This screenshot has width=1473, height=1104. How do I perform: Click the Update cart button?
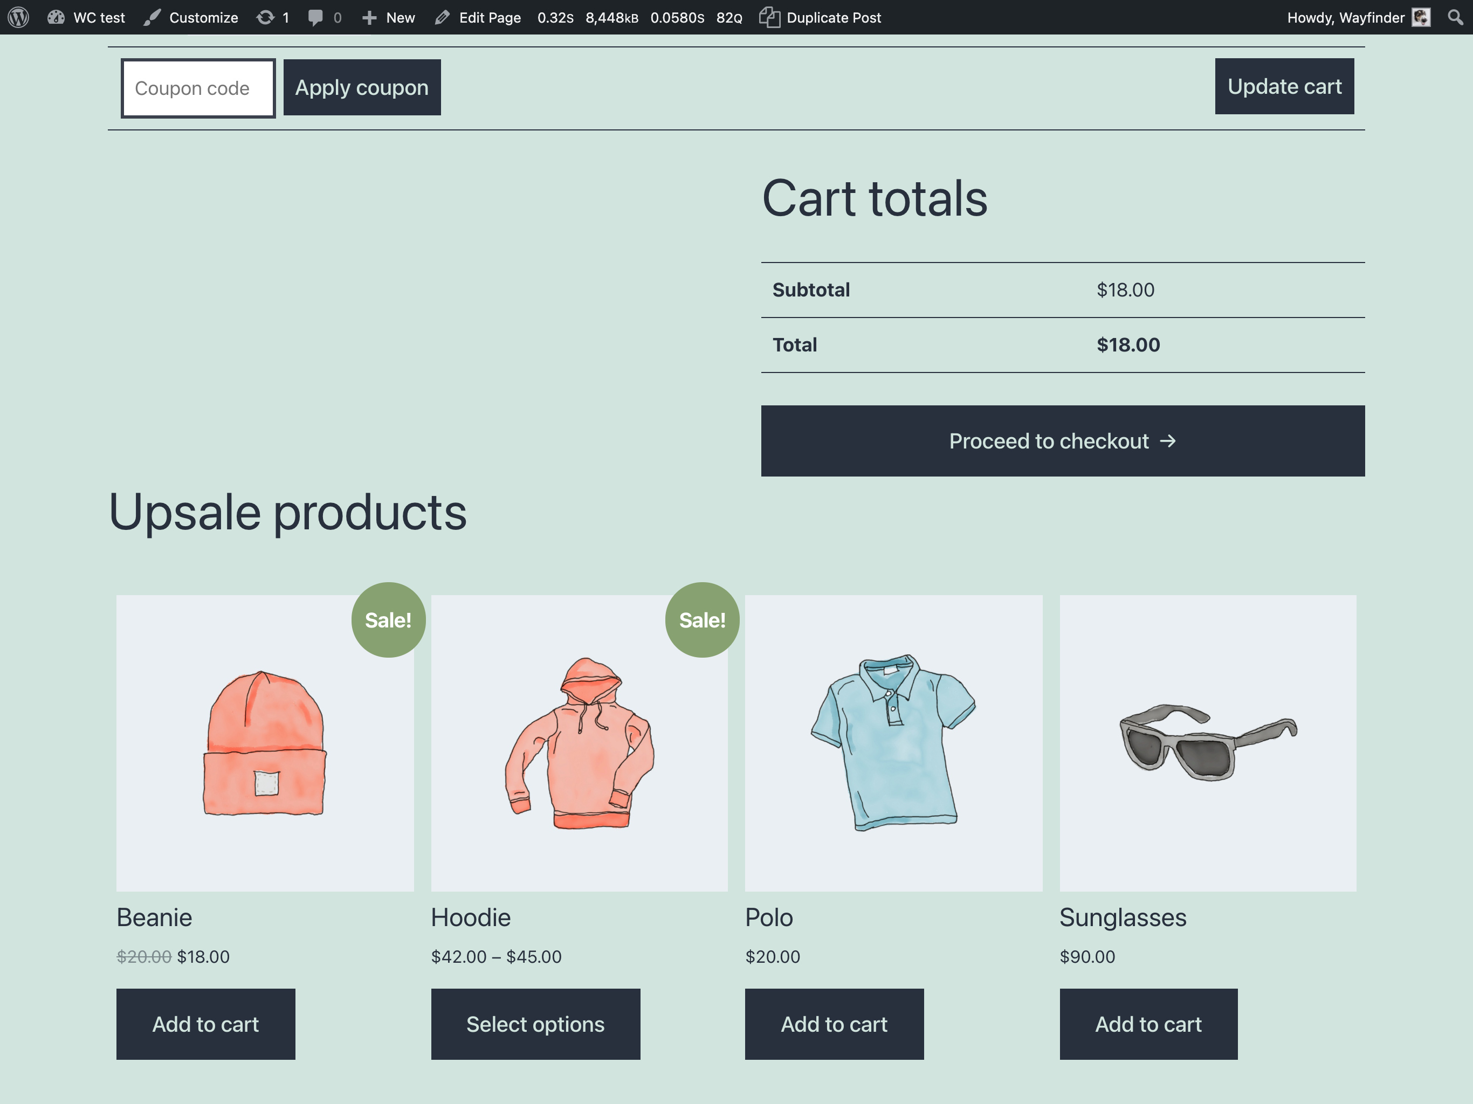[x=1284, y=87]
